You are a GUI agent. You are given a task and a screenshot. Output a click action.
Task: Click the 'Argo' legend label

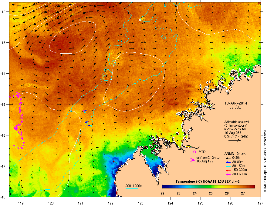(202, 151)
